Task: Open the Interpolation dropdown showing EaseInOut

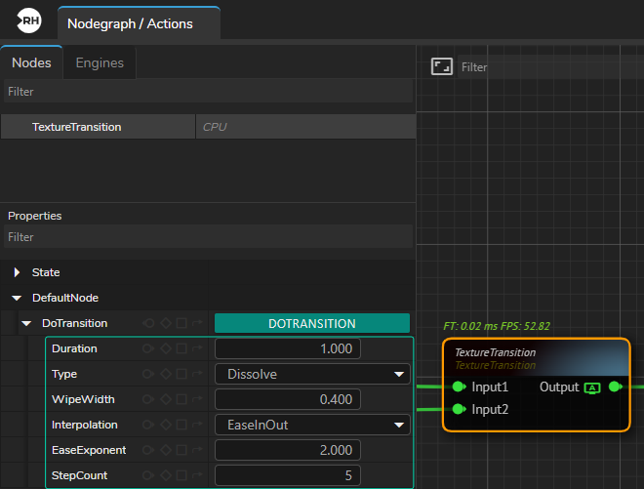Action: pos(312,425)
